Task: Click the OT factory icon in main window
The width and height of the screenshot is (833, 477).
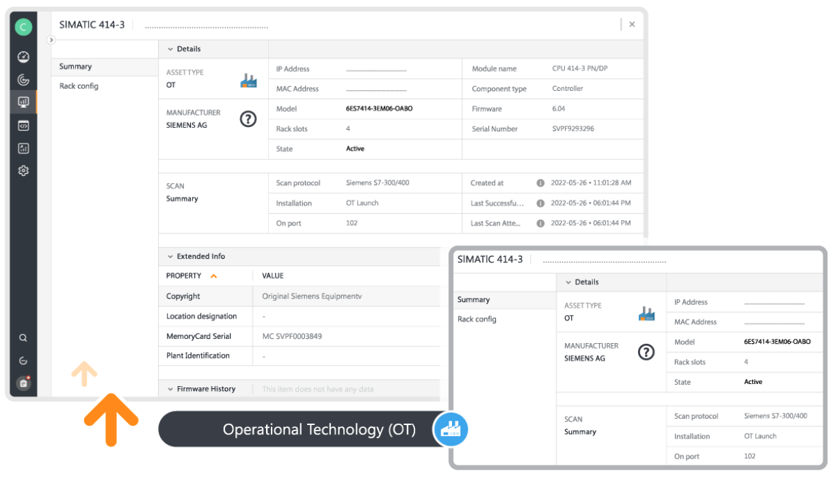Action: coord(248,81)
